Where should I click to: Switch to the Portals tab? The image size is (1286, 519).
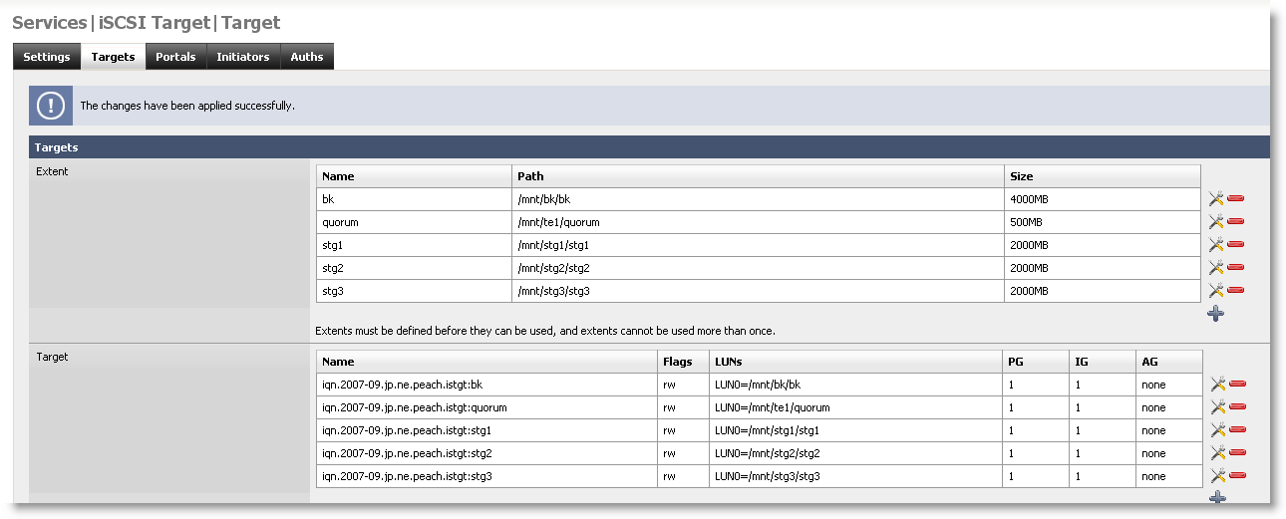(x=175, y=57)
